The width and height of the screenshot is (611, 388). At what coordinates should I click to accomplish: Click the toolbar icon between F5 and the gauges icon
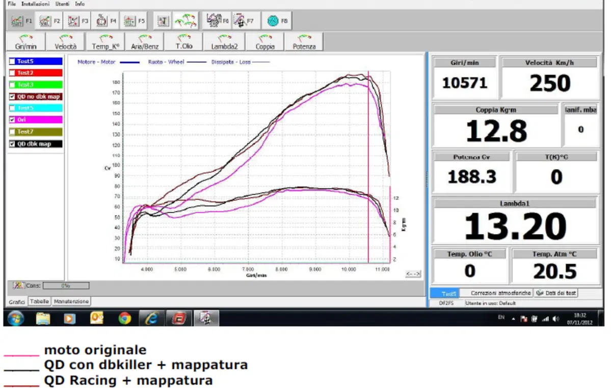[163, 21]
